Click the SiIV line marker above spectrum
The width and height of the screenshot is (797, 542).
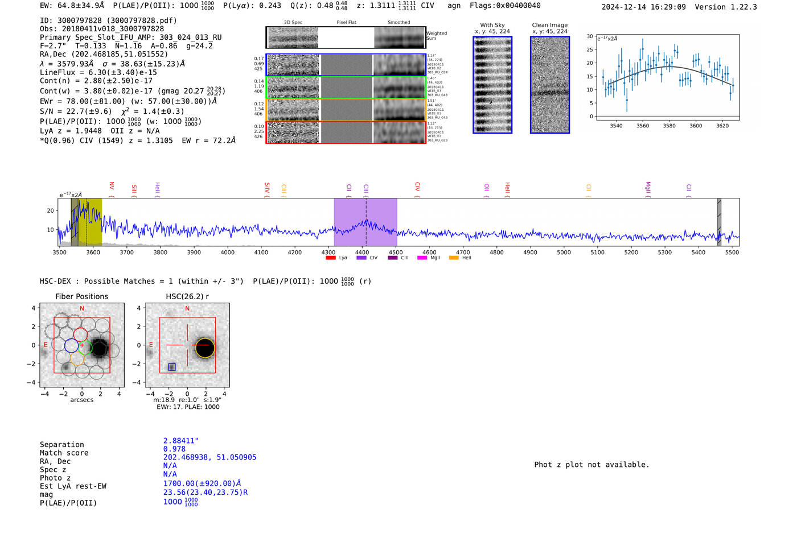click(x=267, y=189)
